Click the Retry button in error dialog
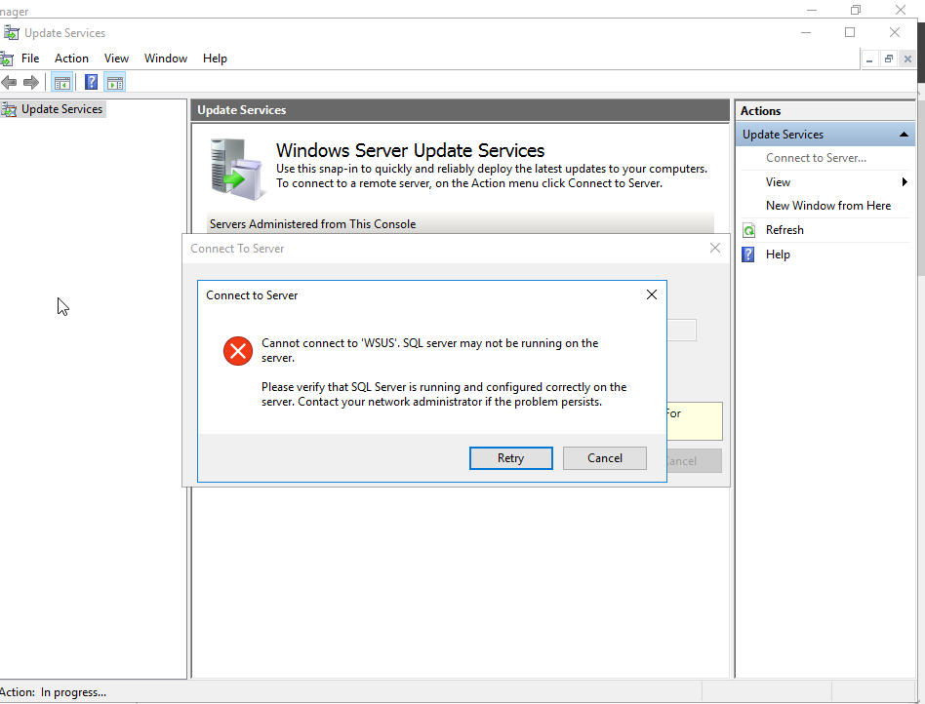The width and height of the screenshot is (925, 704). tap(511, 458)
